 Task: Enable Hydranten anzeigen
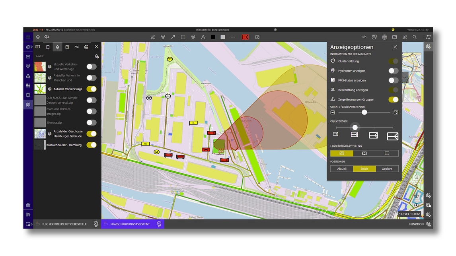tap(393, 70)
